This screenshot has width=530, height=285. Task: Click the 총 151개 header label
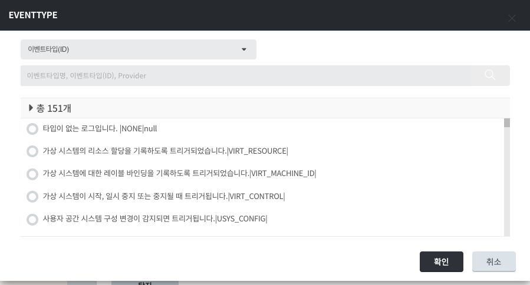pos(54,108)
